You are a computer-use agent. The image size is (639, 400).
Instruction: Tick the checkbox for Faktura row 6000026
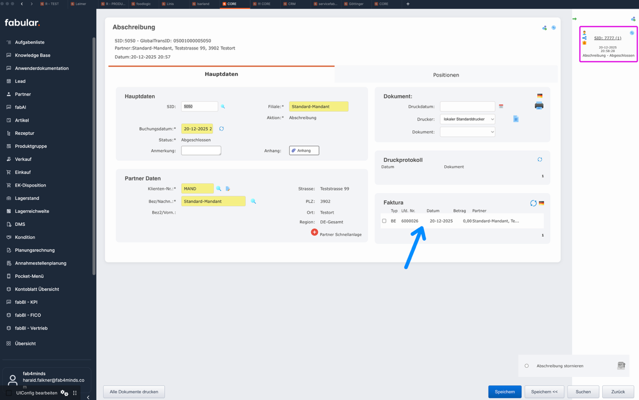coord(384,221)
